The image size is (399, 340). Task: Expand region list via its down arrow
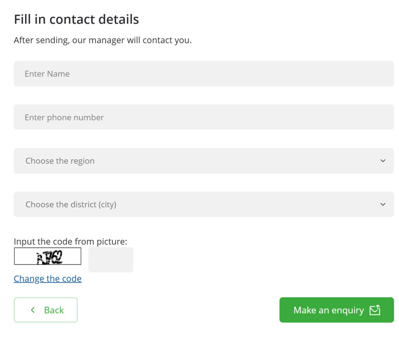pyautogui.click(x=383, y=161)
